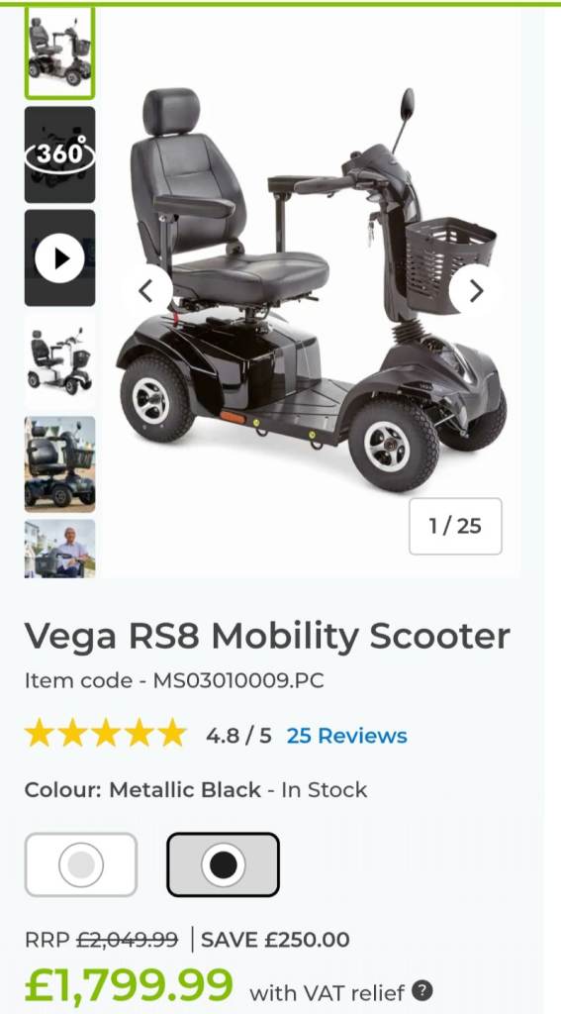The image size is (561, 1014).
Task: Click the five-star rating
Action: (105, 736)
